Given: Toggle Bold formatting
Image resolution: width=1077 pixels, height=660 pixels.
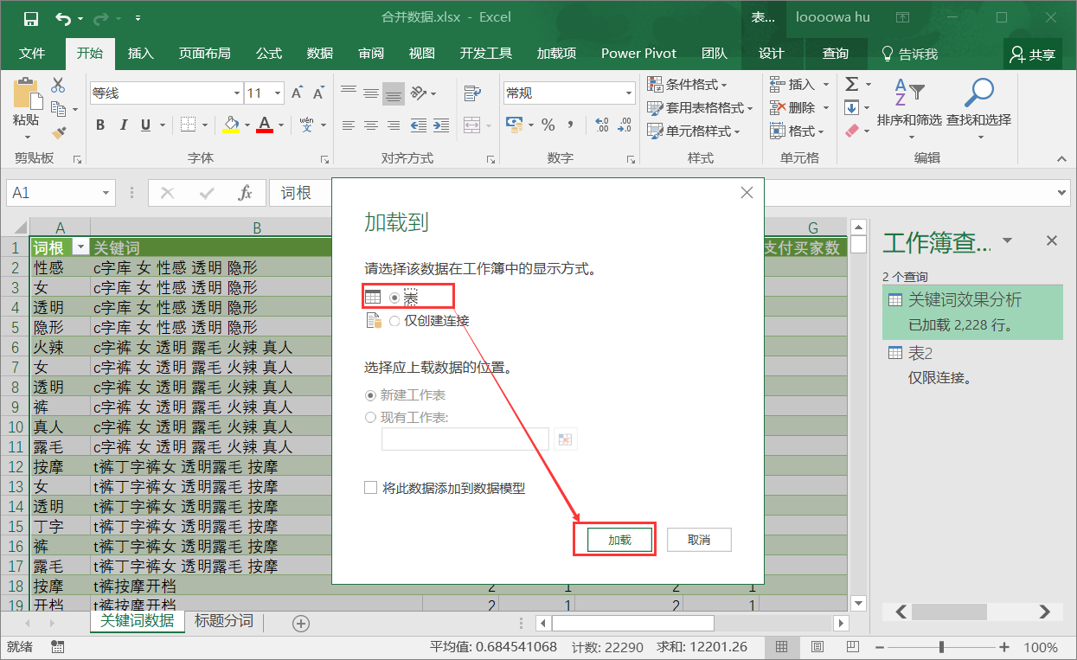Looking at the screenshot, I should (100, 125).
